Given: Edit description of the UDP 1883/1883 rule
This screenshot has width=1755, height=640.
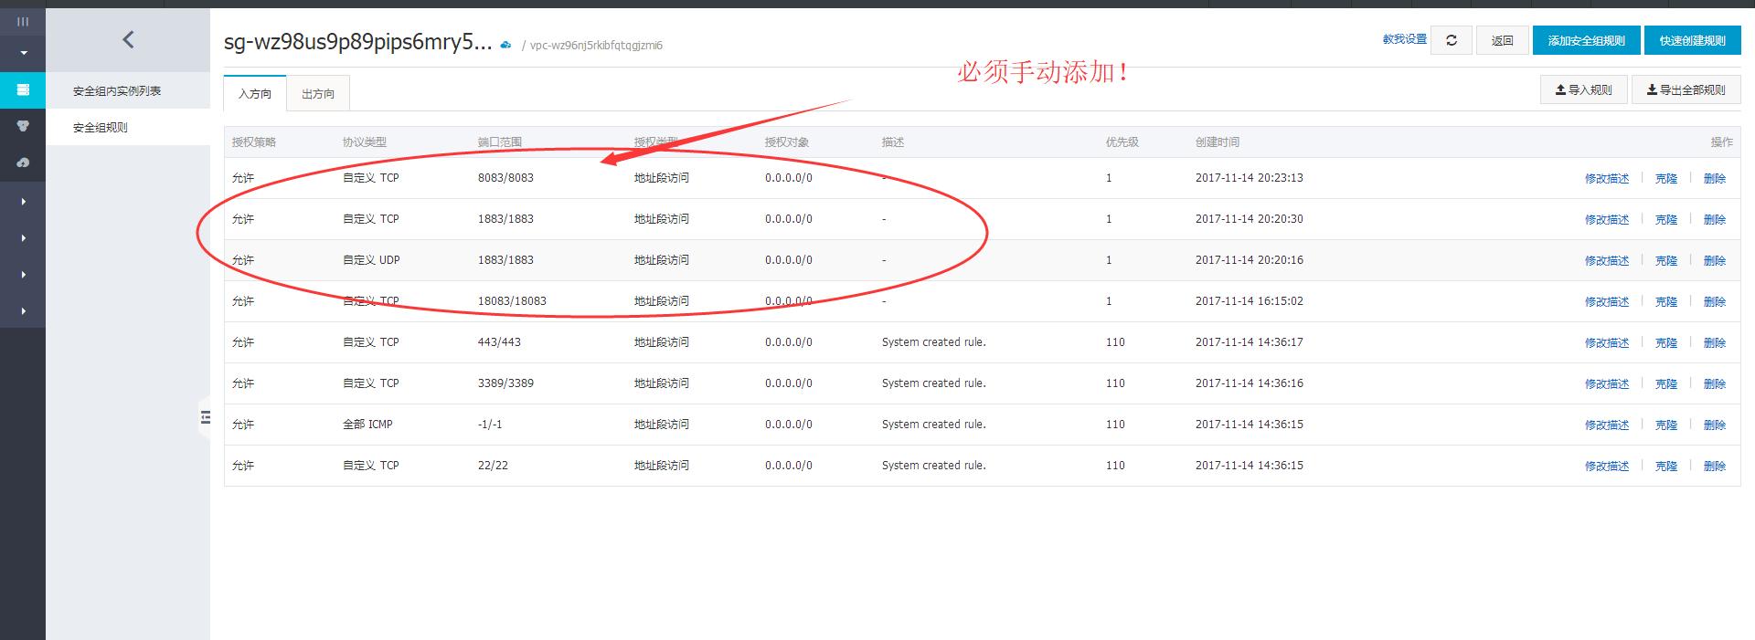Looking at the screenshot, I should click(x=1607, y=261).
